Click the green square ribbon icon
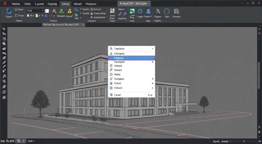The image size is (262, 144). [x=132, y=11]
